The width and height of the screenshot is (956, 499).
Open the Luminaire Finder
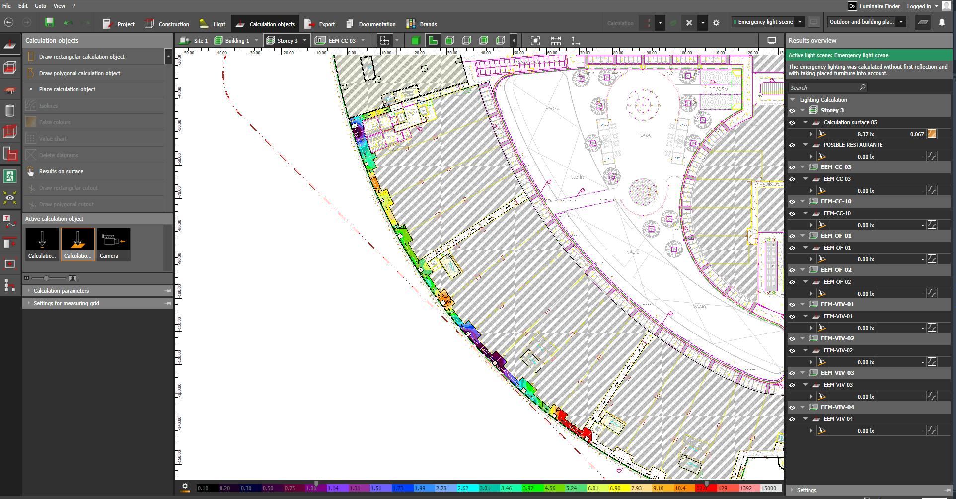click(x=875, y=6)
